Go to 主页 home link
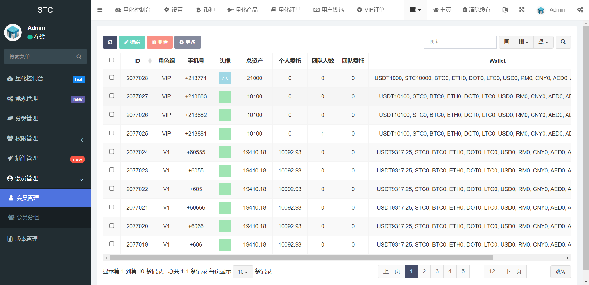 (442, 10)
